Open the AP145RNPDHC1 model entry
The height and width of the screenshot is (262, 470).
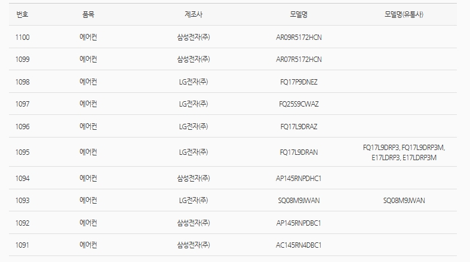click(x=299, y=178)
